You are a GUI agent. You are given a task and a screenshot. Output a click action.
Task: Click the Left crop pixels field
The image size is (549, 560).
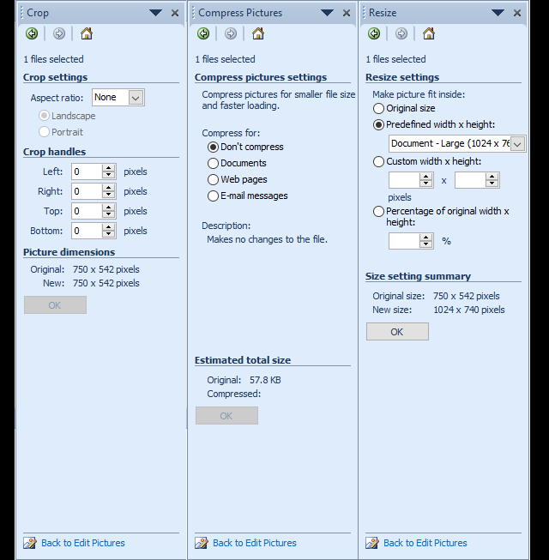[87, 172]
